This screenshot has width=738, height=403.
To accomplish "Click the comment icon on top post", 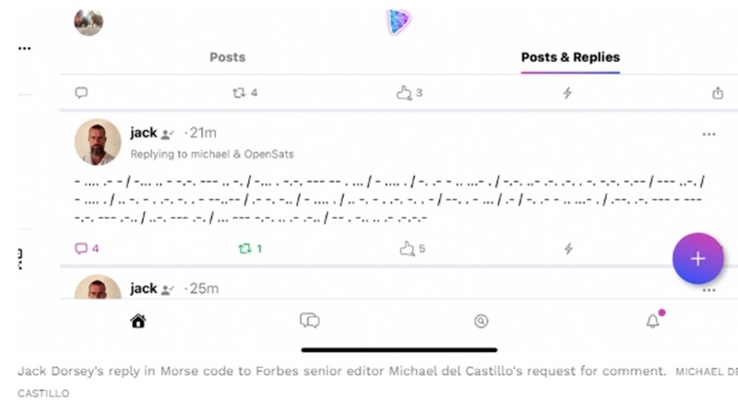I will (x=81, y=92).
